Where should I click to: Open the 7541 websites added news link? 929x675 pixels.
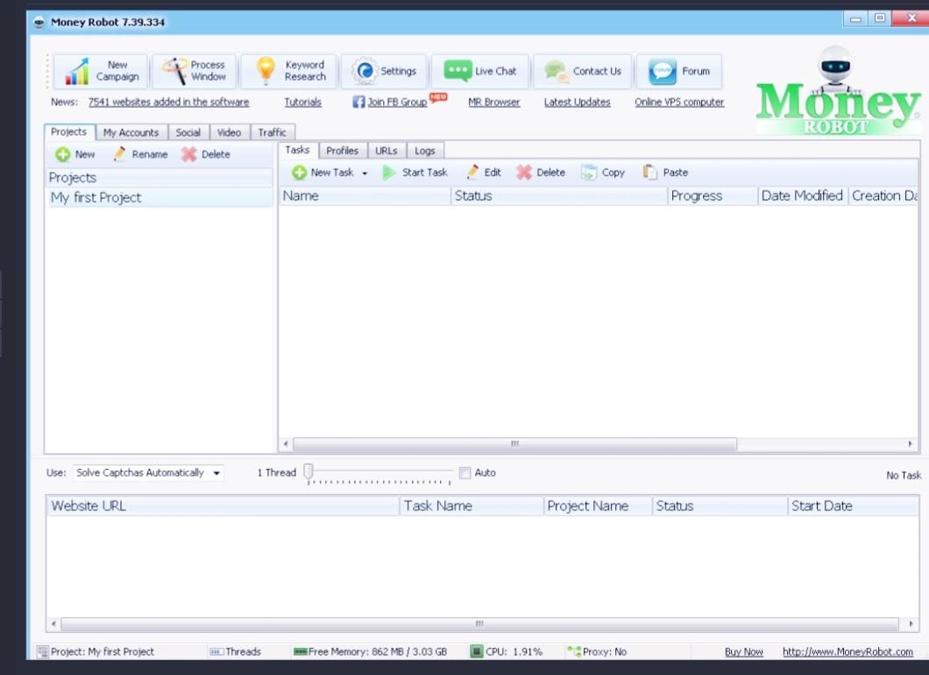tap(169, 102)
